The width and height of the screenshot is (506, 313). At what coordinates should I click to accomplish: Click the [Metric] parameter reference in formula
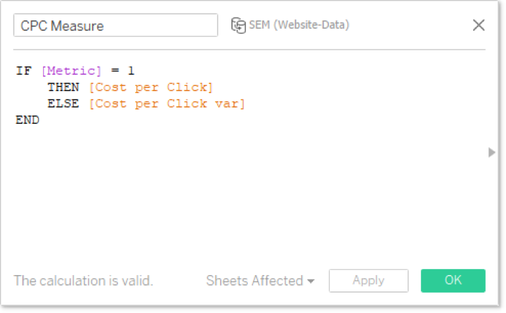[71, 71]
